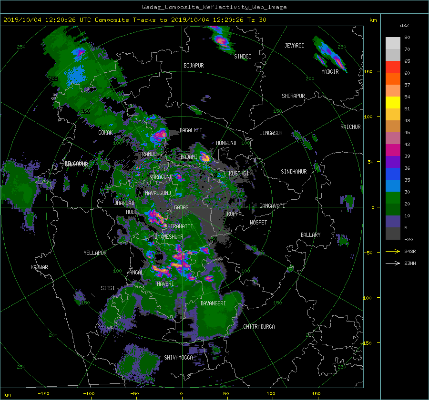429x400 pixels.
Task: Click the NAVALGUND label
Action: click(x=158, y=193)
